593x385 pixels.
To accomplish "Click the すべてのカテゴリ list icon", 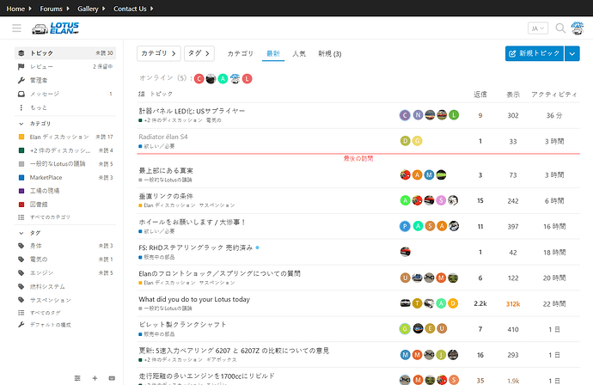I will coord(21,217).
